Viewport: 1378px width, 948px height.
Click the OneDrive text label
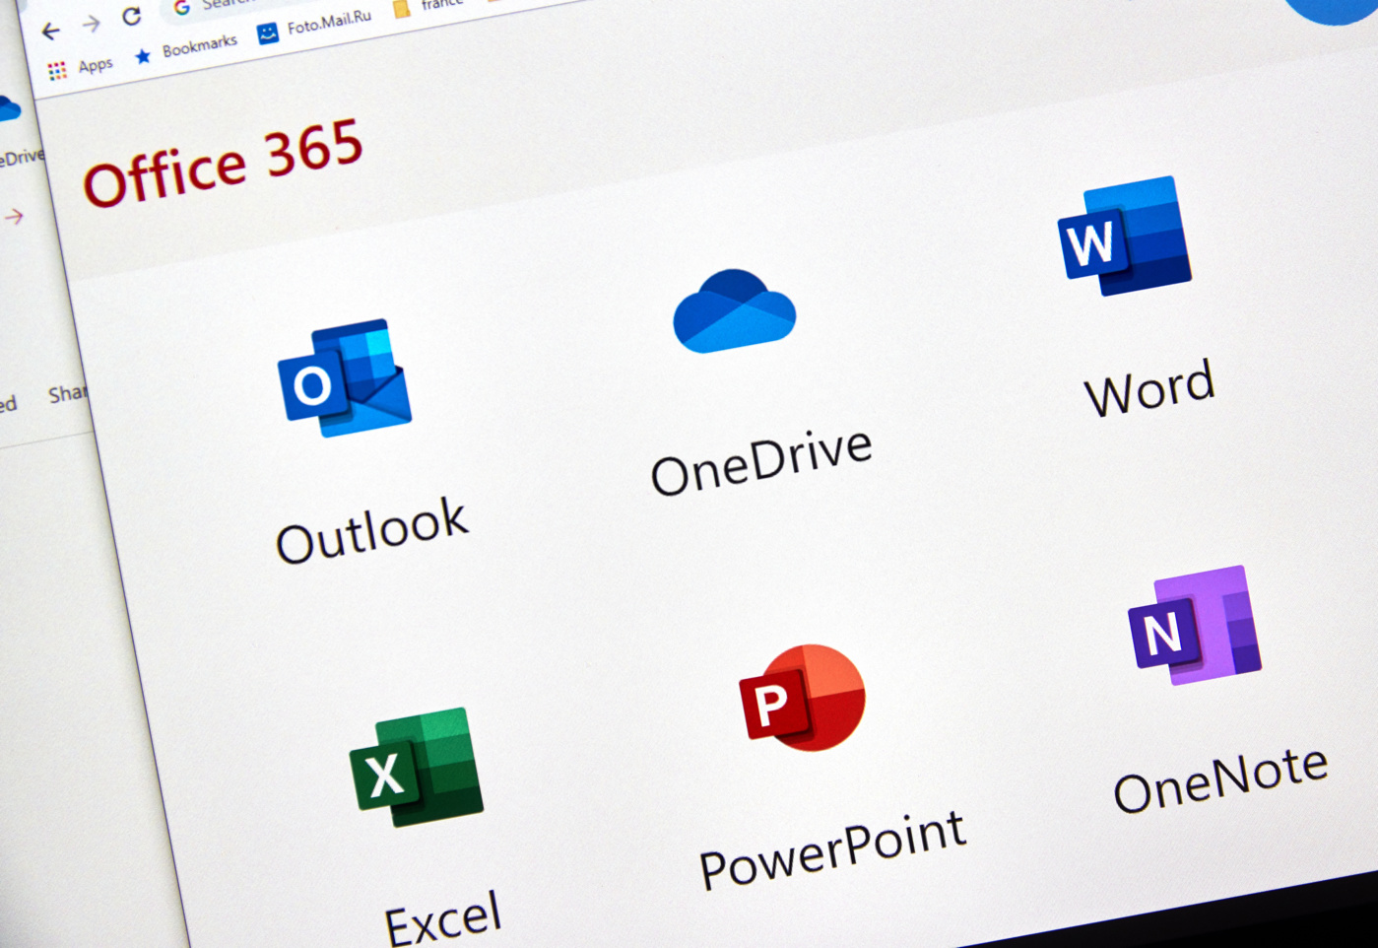[761, 460]
